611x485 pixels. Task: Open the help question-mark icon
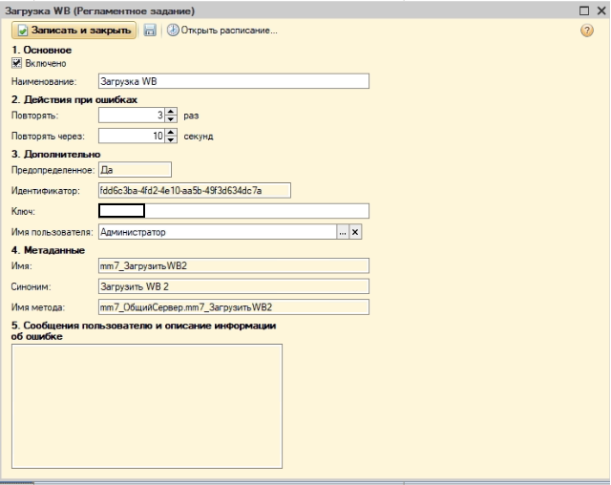coord(587,31)
